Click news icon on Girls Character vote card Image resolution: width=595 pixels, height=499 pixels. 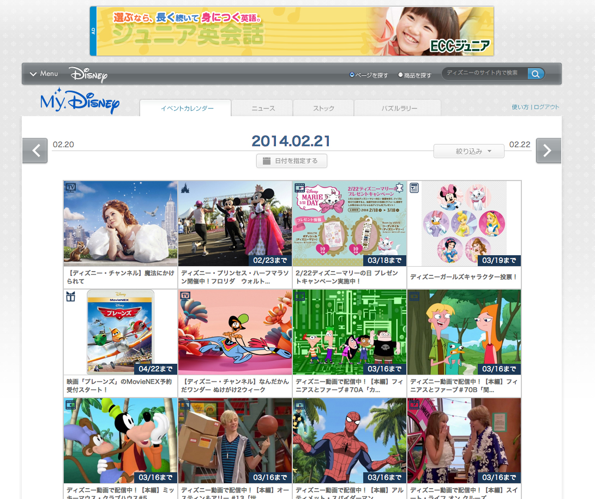coord(414,188)
